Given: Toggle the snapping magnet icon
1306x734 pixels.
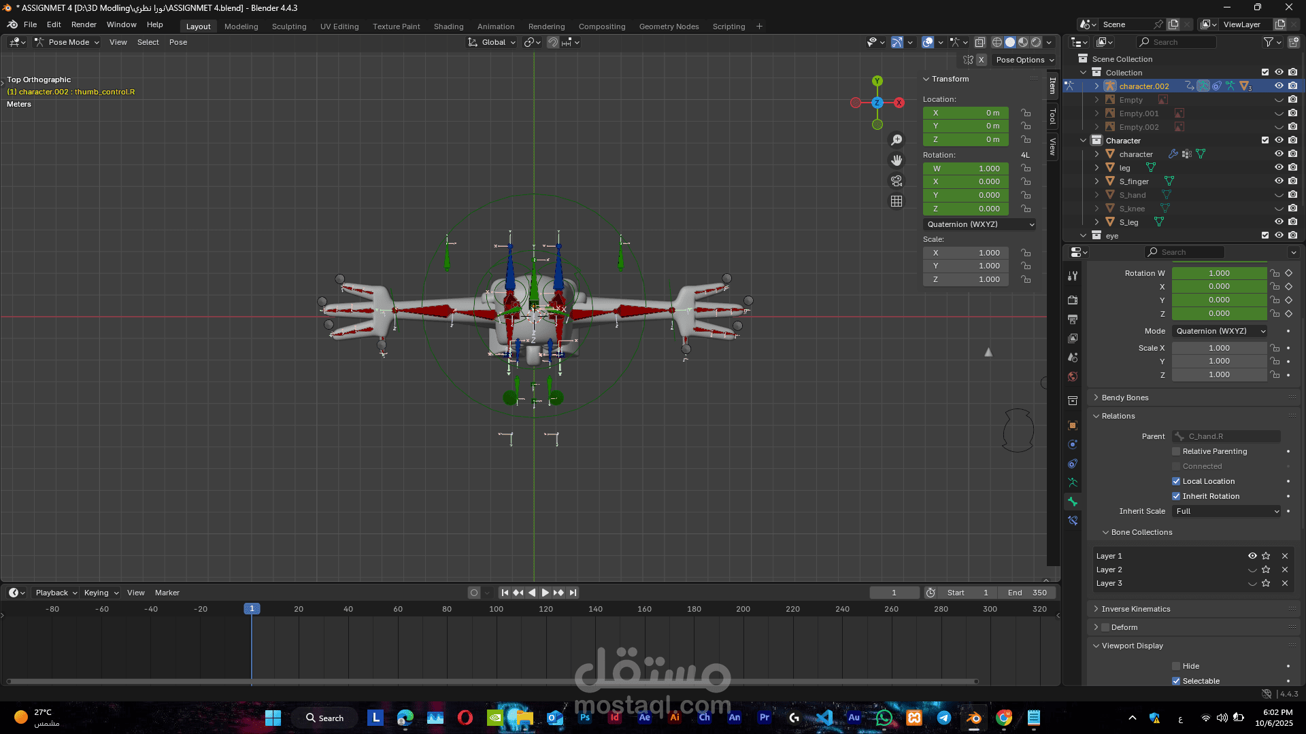Looking at the screenshot, I should click(x=553, y=42).
